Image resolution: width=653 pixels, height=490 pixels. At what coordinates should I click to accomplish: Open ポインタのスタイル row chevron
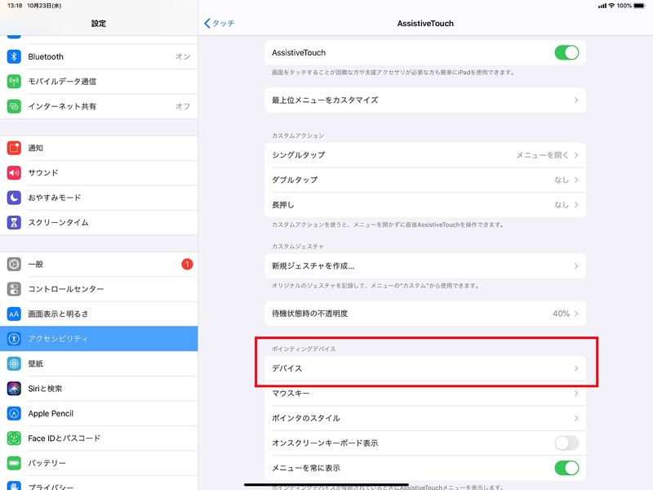point(576,418)
